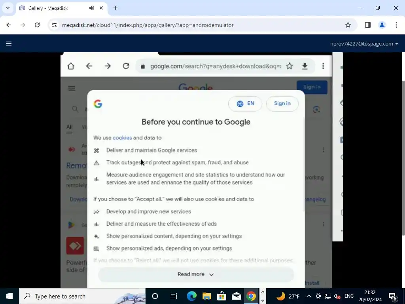The image size is (405, 304).
Task: Open Microsoft Store from taskbar
Action: [x=221, y=296]
